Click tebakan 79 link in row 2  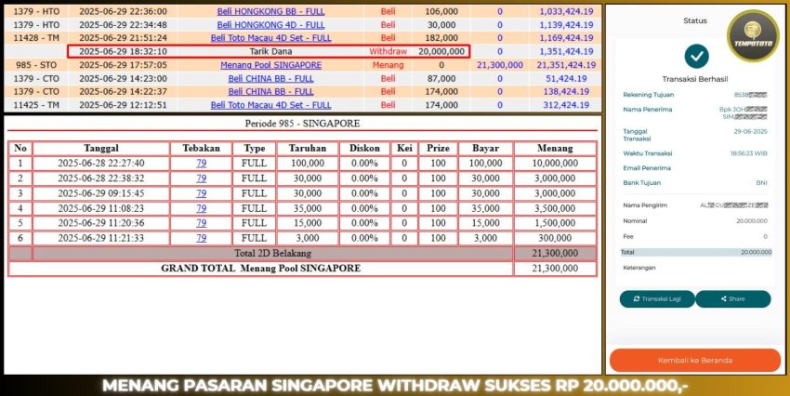pos(201,178)
